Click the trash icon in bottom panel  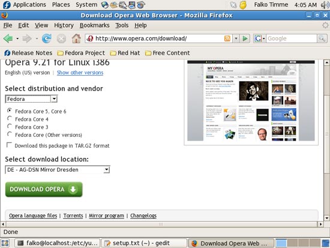click(x=326, y=243)
